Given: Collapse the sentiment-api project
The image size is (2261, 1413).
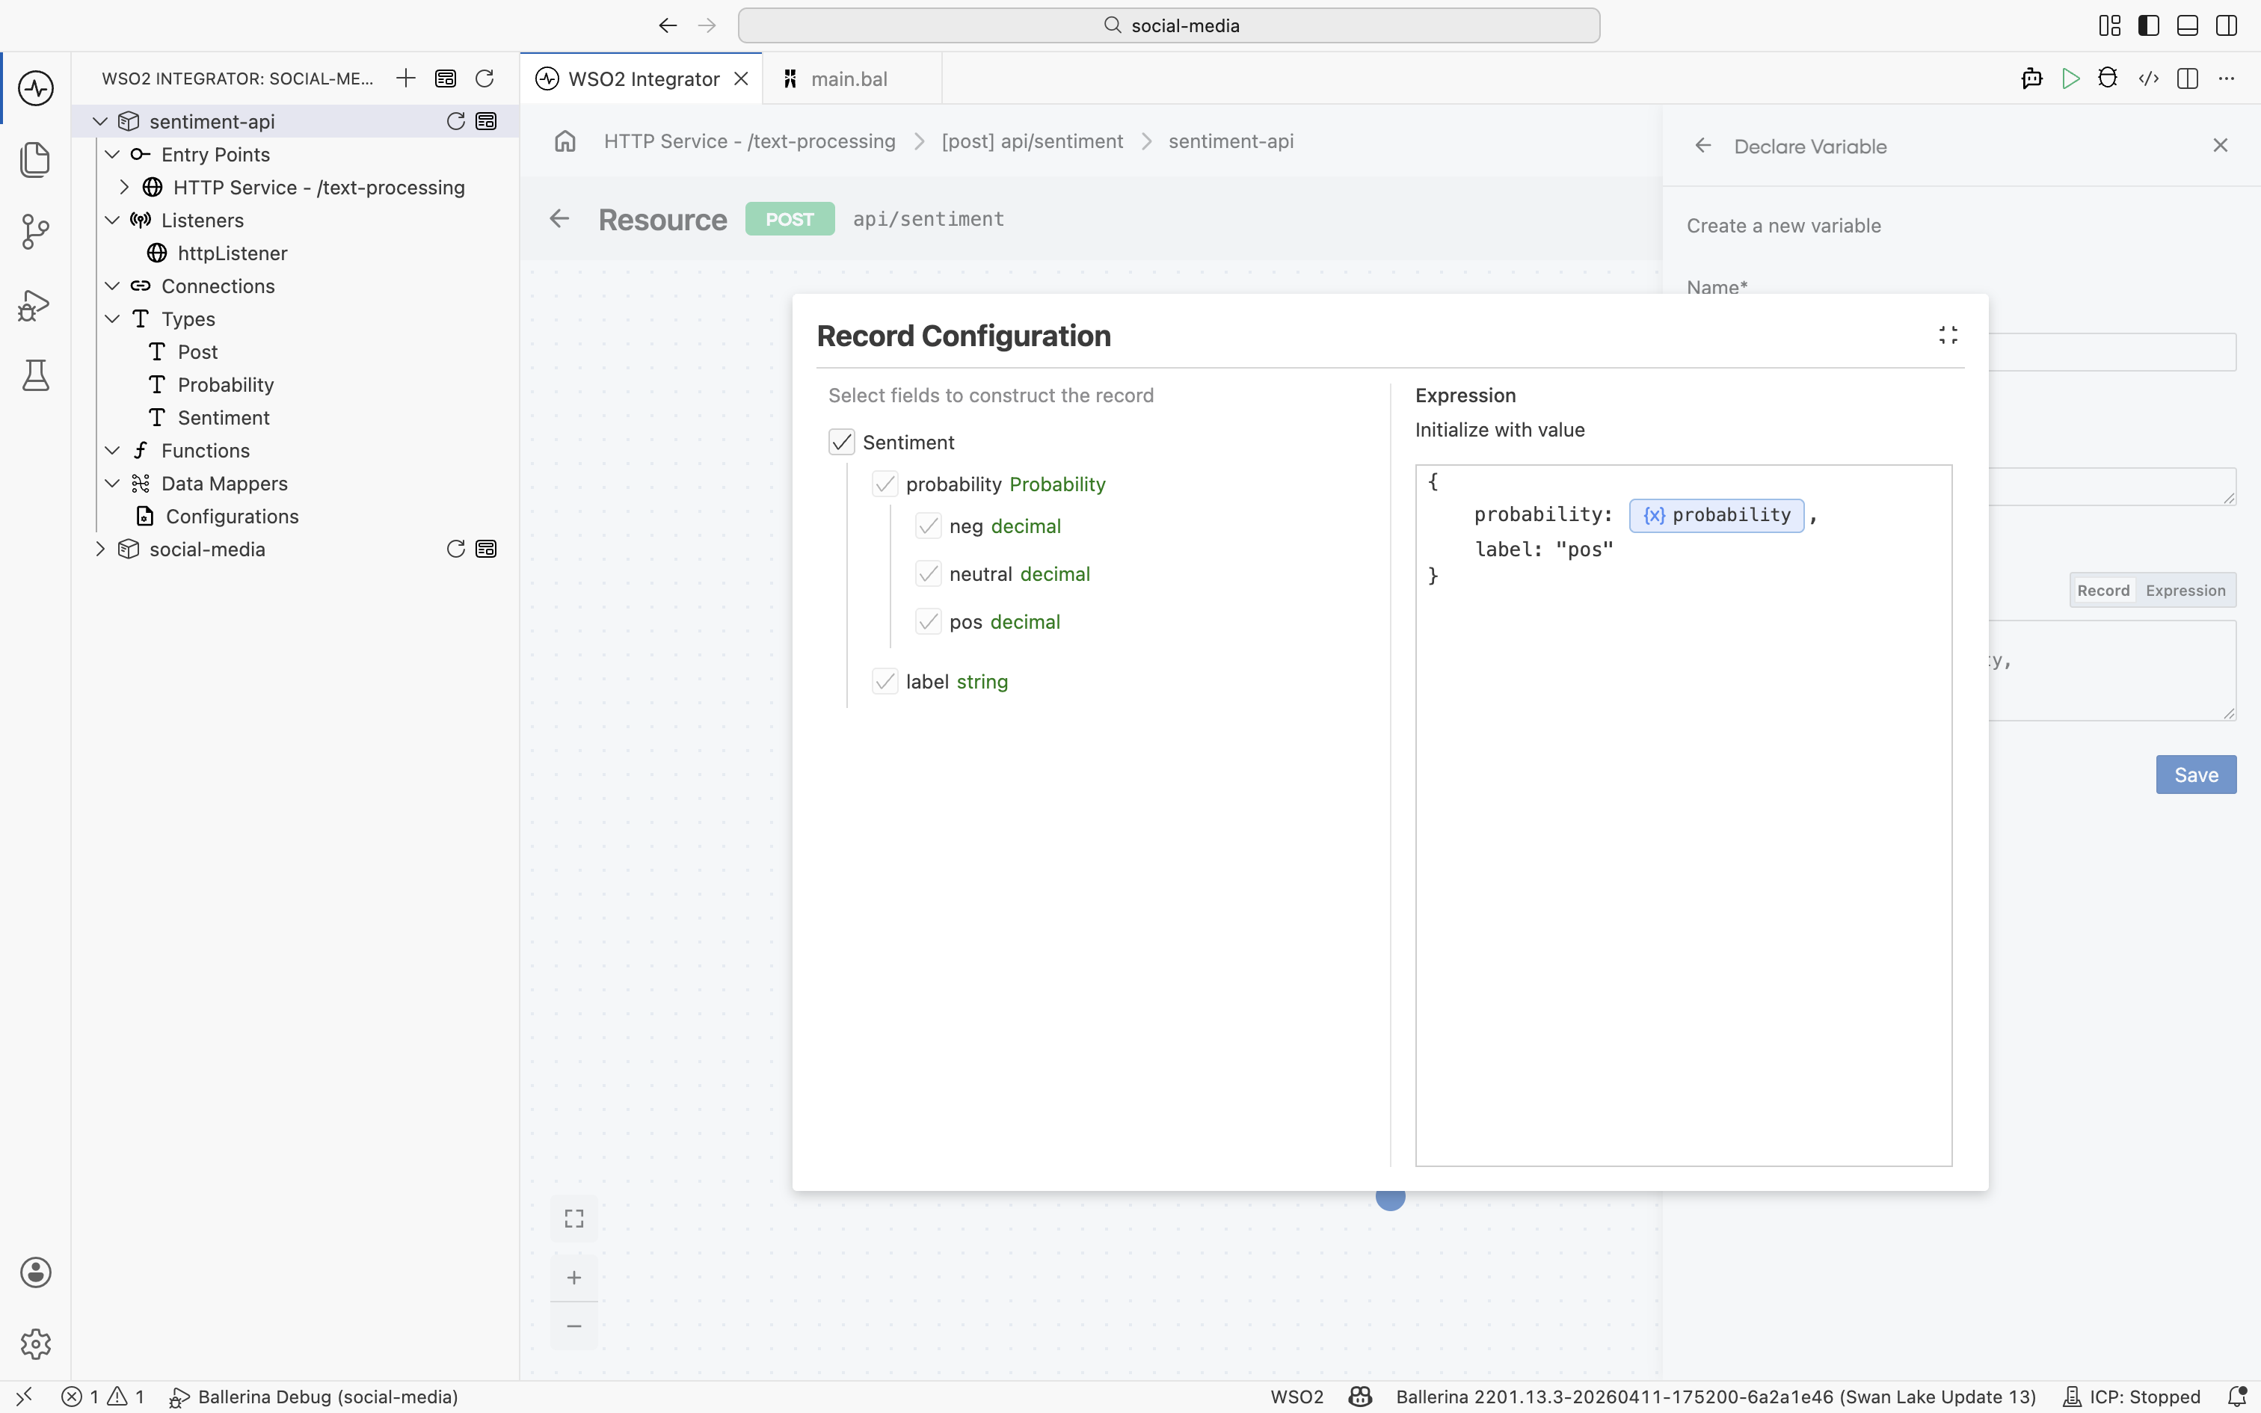Looking at the screenshot, I should (x=100, y=121).
